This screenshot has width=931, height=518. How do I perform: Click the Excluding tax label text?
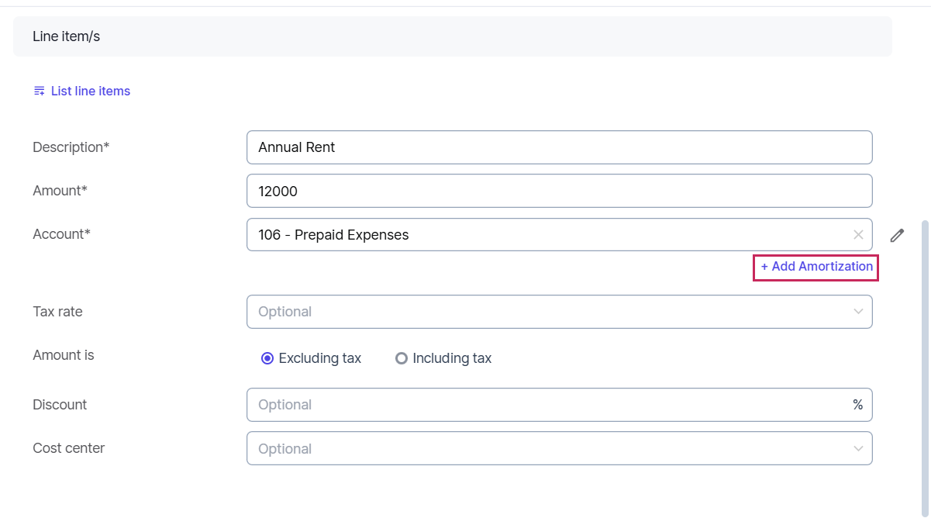(x=320, y=358)
